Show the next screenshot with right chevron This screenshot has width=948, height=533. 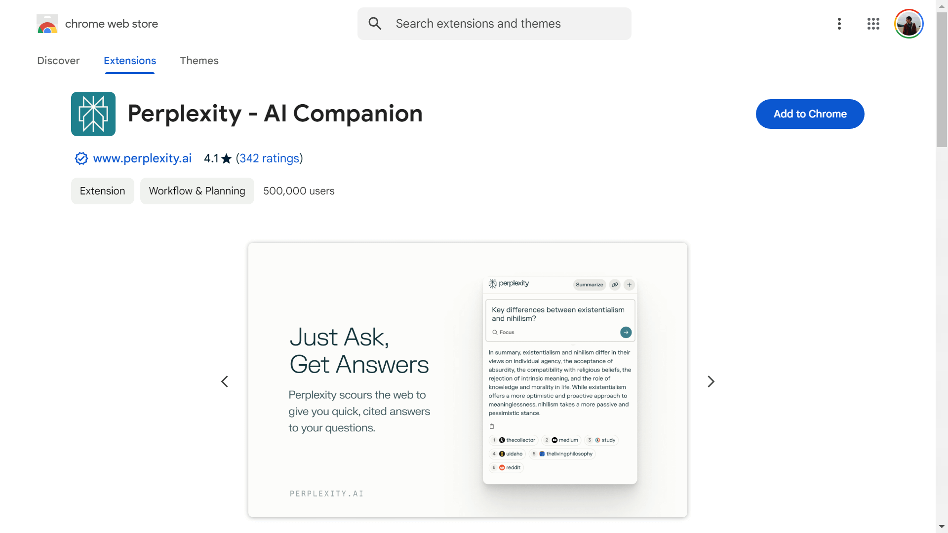tap(711, 381)
